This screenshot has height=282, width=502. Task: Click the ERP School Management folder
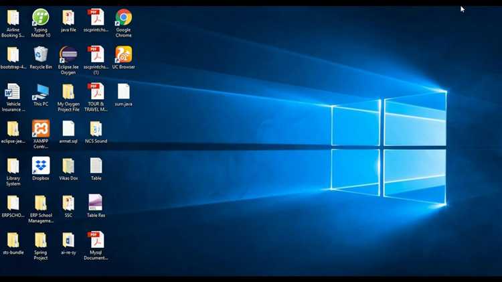(x=41, y=208)
